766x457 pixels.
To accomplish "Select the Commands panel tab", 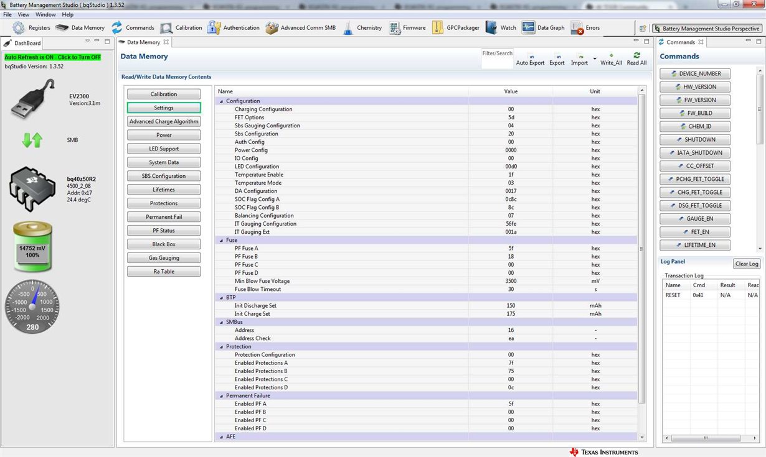I will [680, 42].
